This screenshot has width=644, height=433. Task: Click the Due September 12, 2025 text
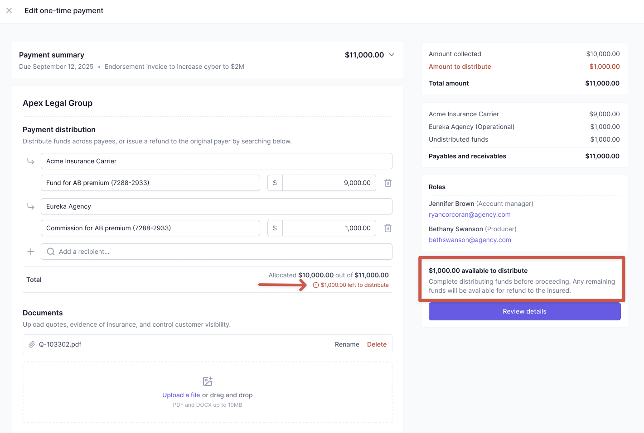56,67
